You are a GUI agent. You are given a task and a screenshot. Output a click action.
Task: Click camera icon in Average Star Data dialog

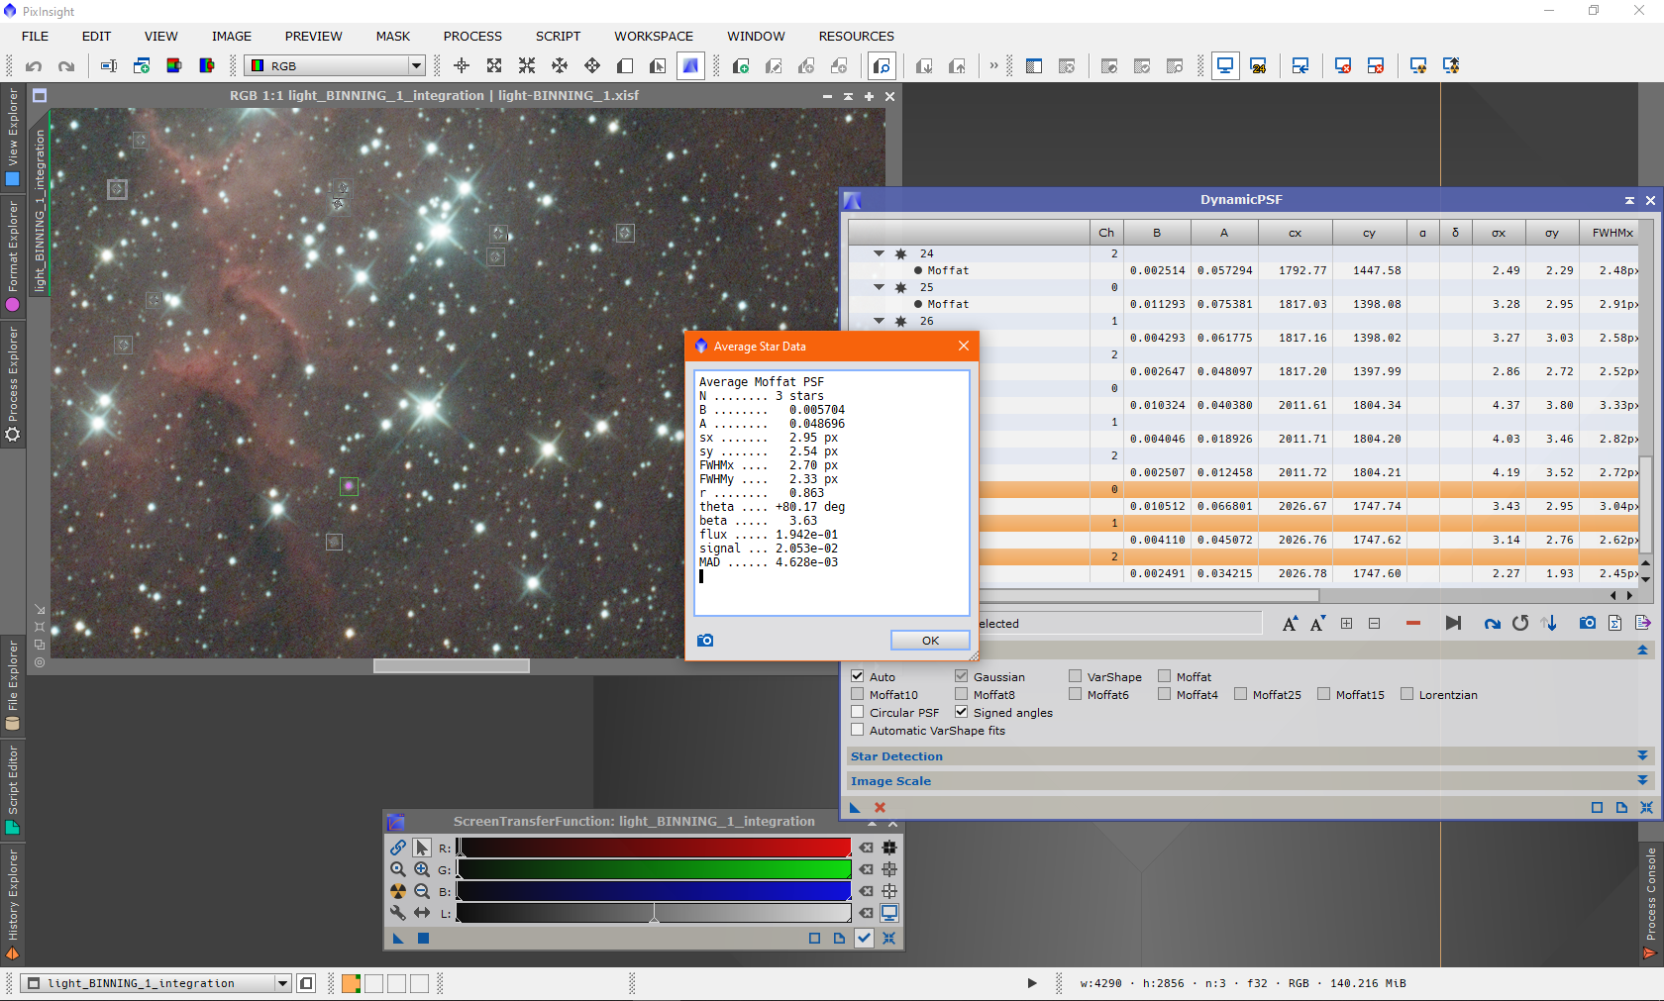[x=705, y=641]
